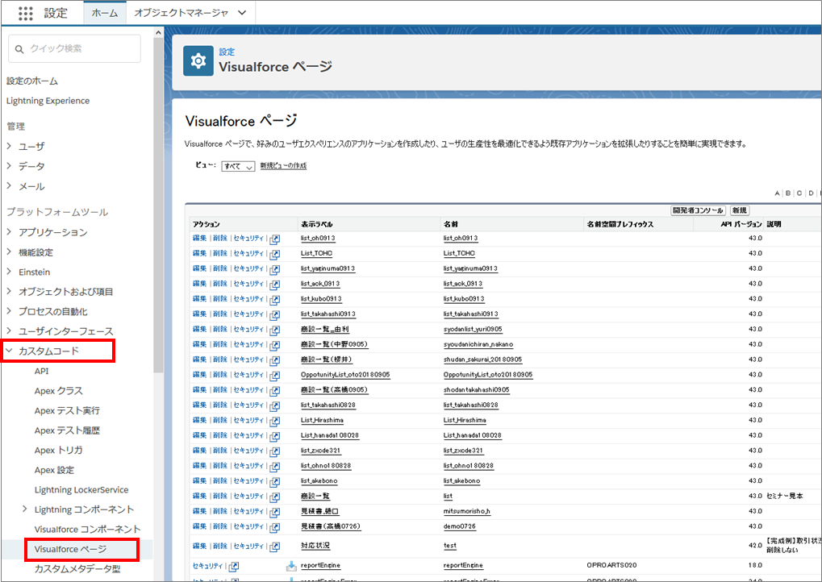Click into the クイック検索 input field
This screenshot has height=582, width=822.
pos(81,49)
